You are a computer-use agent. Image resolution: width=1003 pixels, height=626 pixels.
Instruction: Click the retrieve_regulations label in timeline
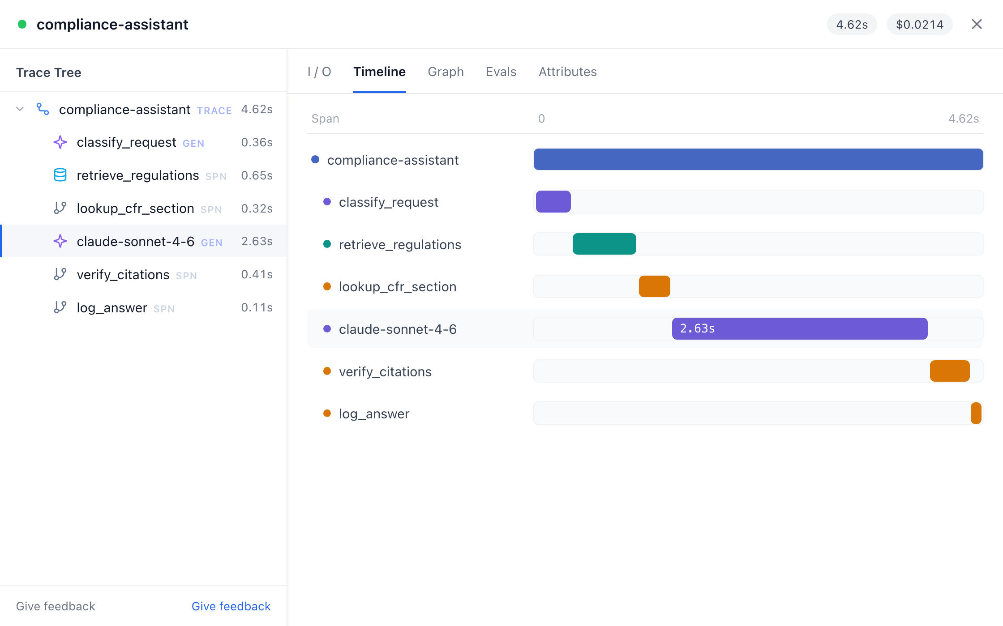coord(400,245)
